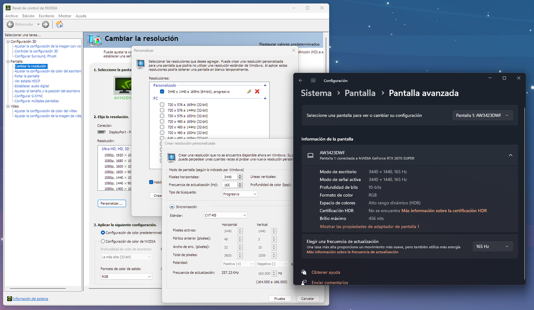Image resolution: width=534 pixels, height=310 pixels.
Task: Open the Configuración hamburger menu icon
Action: pyautogui.click(x=313, y=81)
